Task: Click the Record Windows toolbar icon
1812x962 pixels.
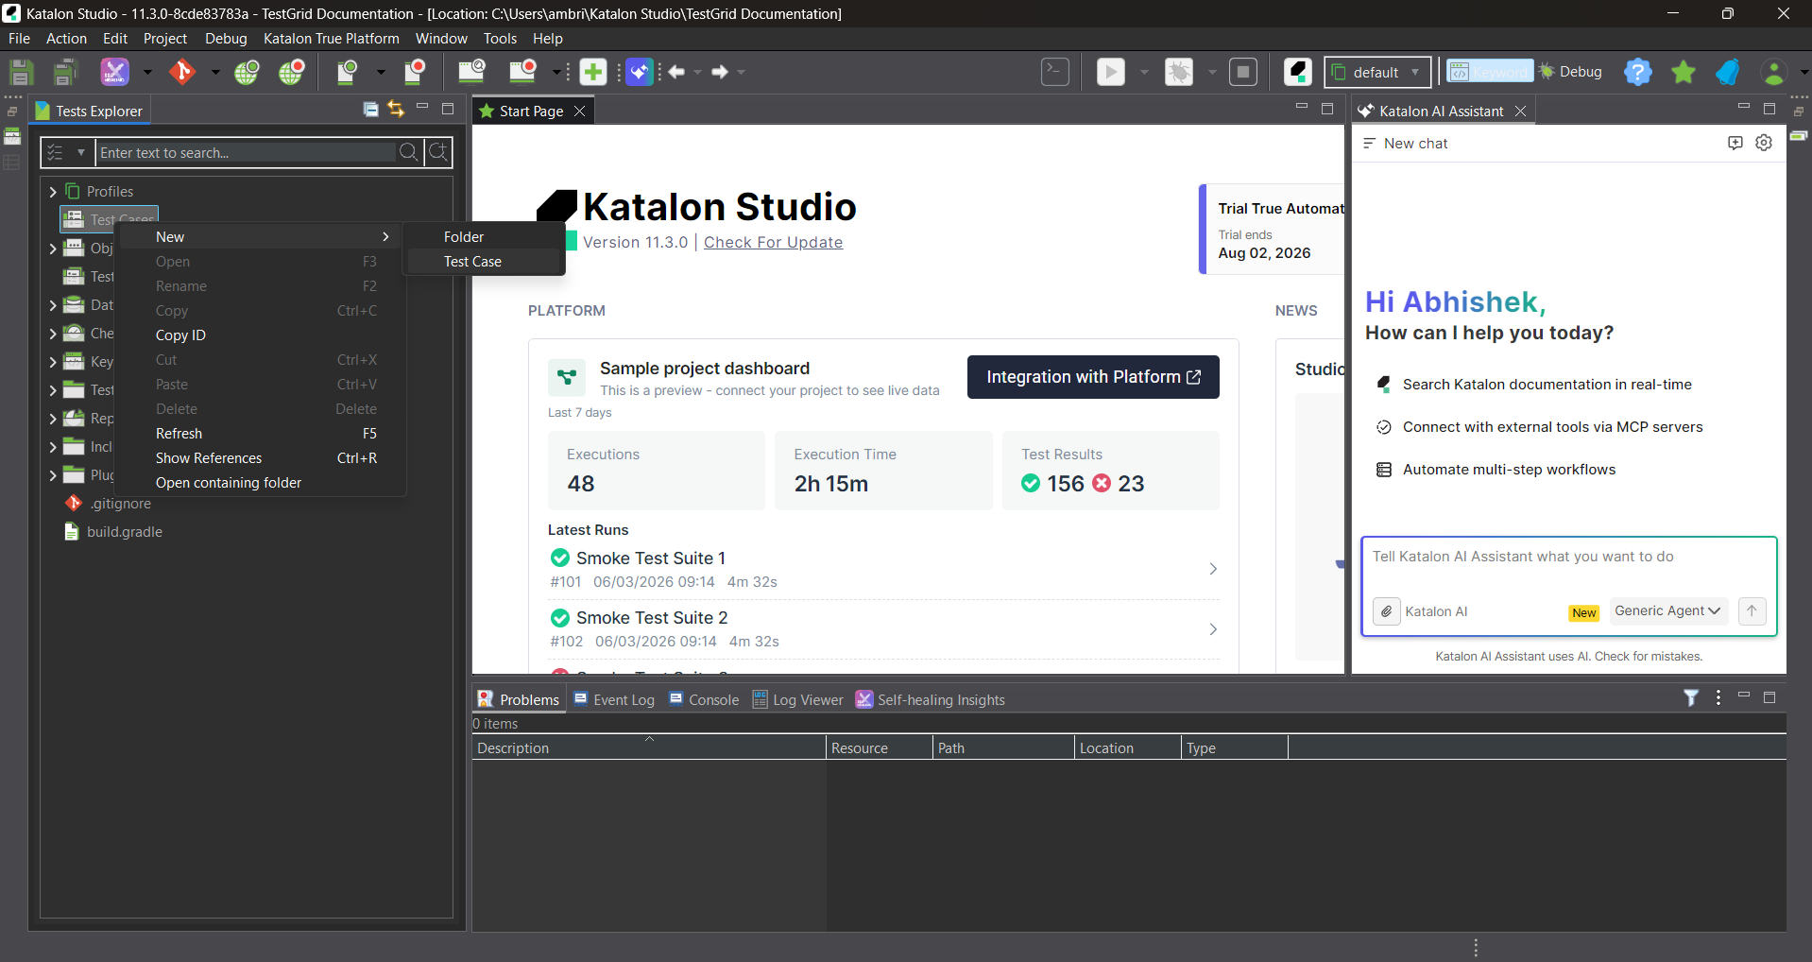Action: click(x=522, y=72)
